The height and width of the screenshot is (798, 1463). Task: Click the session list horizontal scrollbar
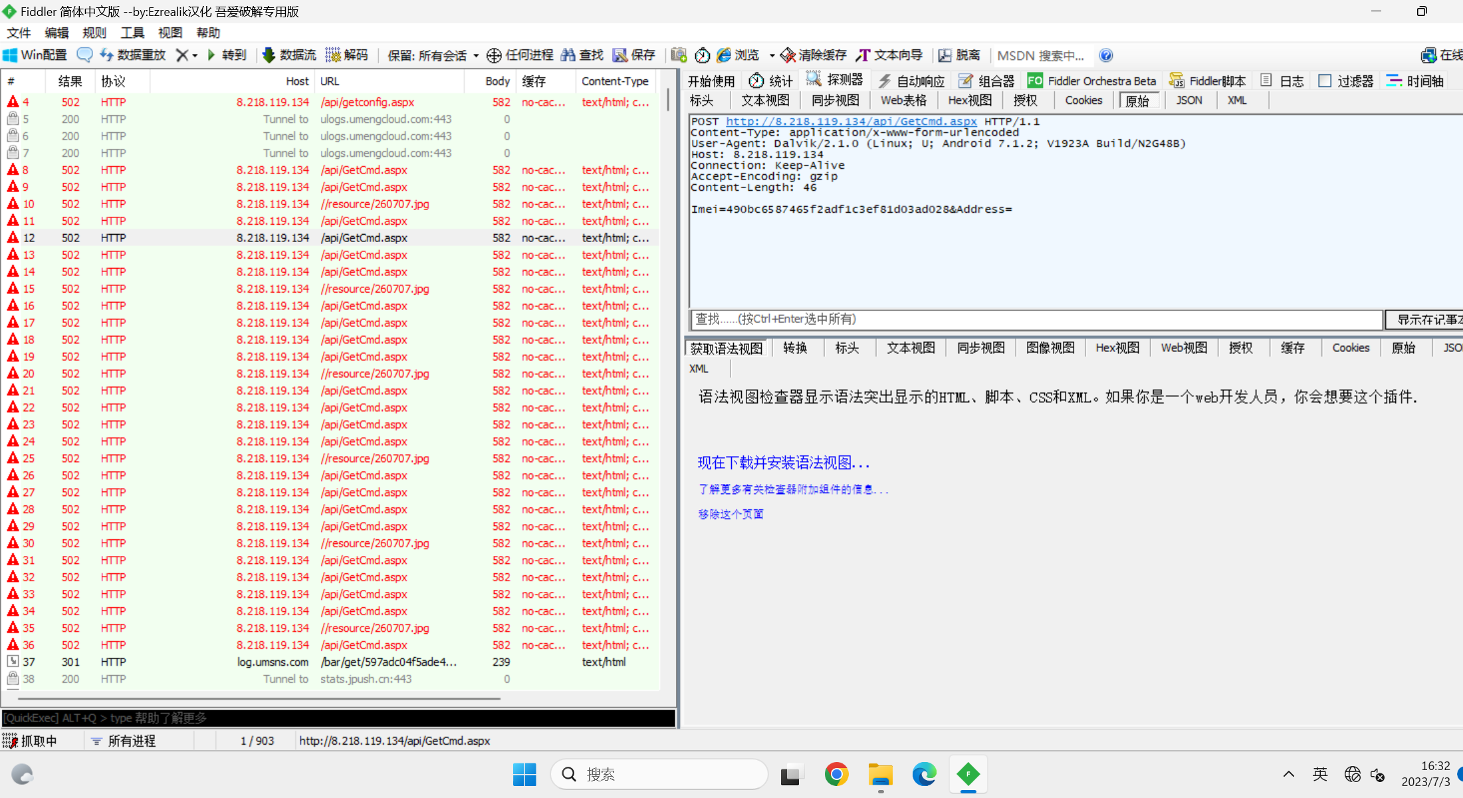259,699
